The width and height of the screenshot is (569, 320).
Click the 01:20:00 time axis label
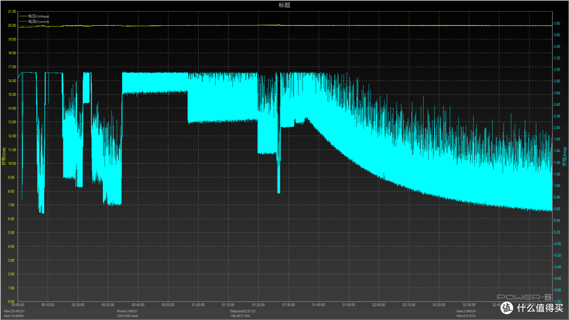258,305
